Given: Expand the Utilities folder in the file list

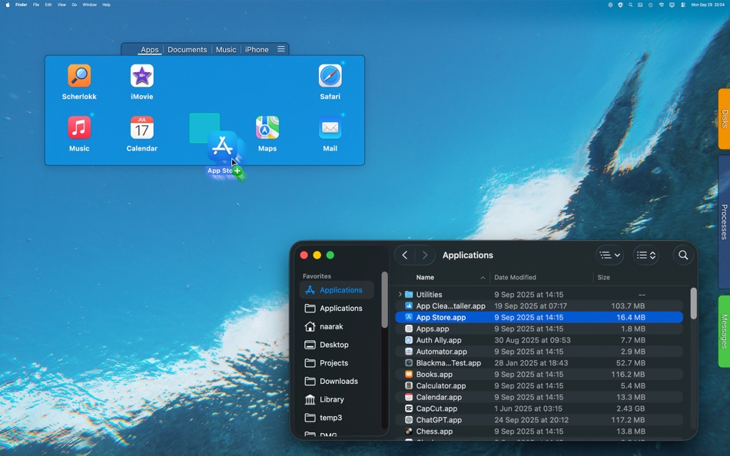Looking at the screenshot, I should (x=400, y=294).
